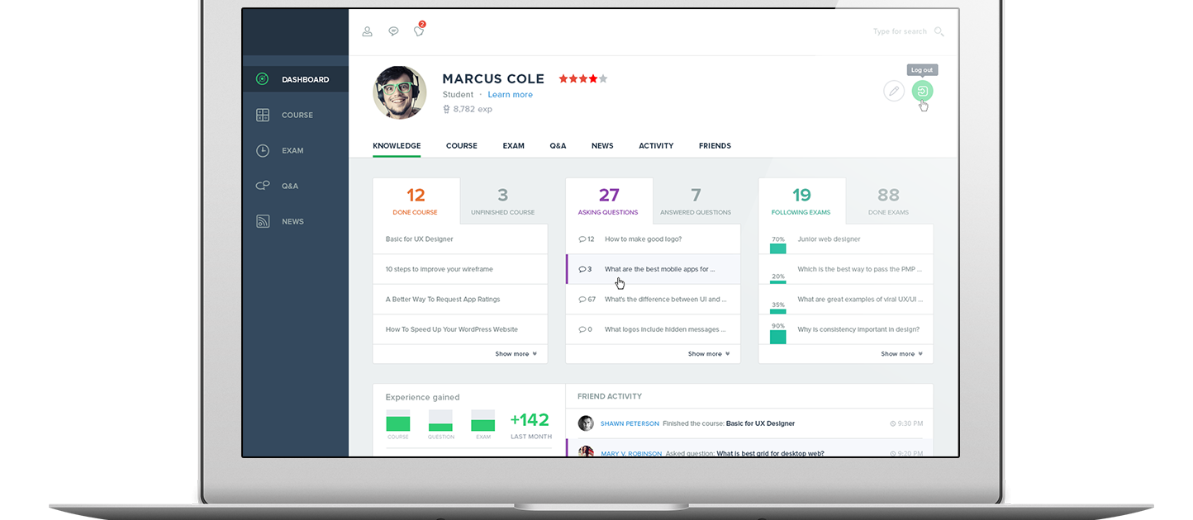Open the user profile icon in top bar

[368, 31]
